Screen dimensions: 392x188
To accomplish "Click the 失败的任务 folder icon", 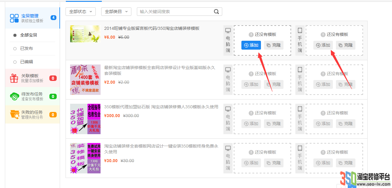I will click(x=14, y=114).
